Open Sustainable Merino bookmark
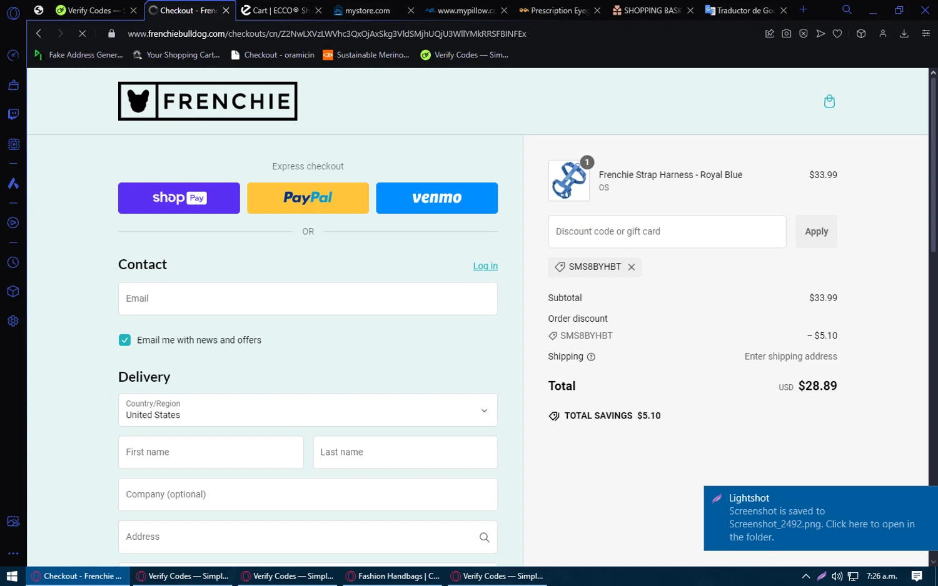This screenshot has height=586, width=938. point(366,55)
